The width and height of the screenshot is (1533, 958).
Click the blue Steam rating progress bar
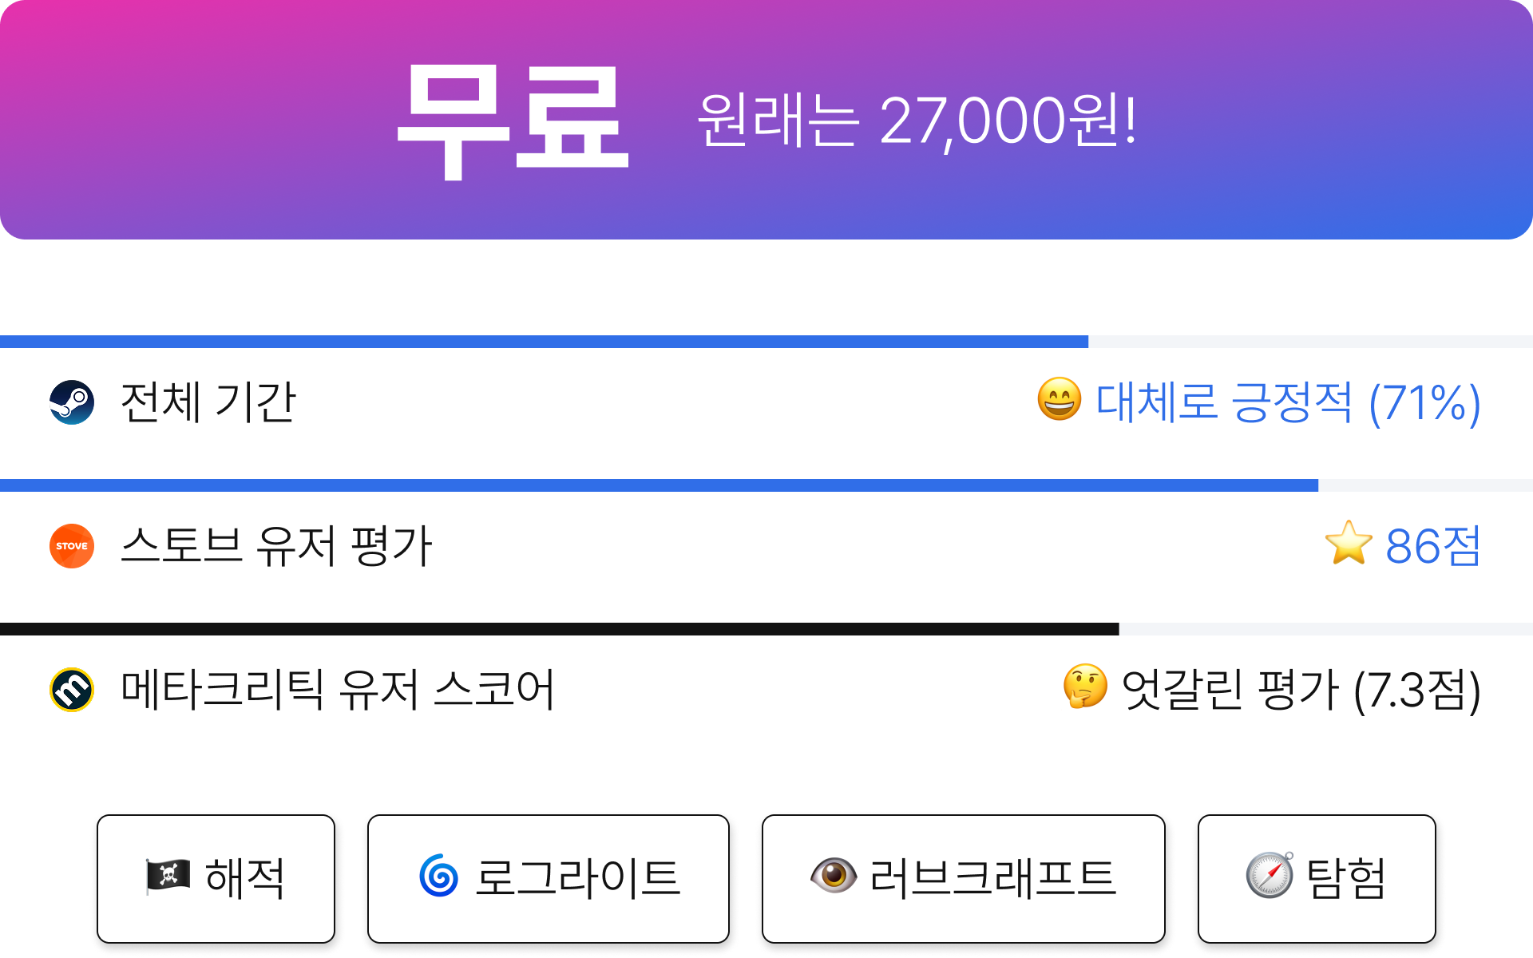[766, 342]
